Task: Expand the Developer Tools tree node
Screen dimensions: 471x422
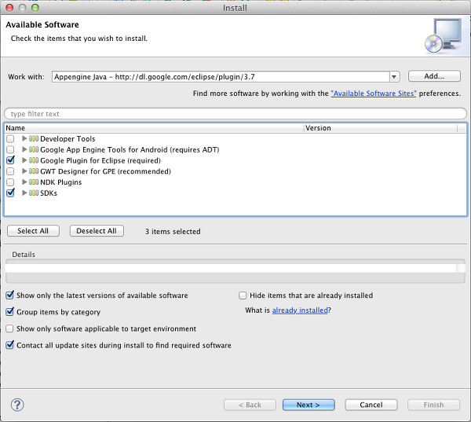Action: (24, 138)
